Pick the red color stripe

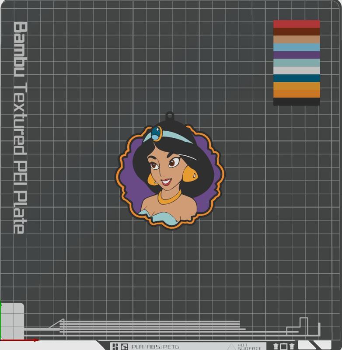click(297, 24)
